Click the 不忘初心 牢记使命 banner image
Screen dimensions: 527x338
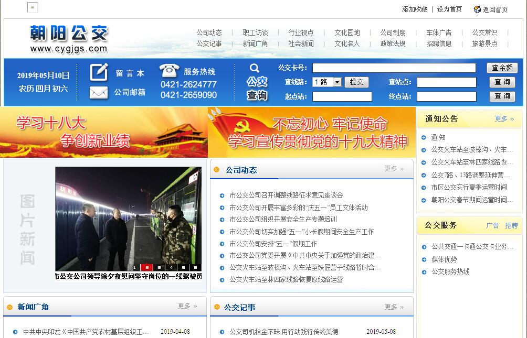pyautogui.click(x=312, y=132)
